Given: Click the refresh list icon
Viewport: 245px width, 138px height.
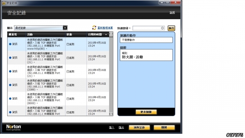Looking at the screenshot, I should pos(94,28).
